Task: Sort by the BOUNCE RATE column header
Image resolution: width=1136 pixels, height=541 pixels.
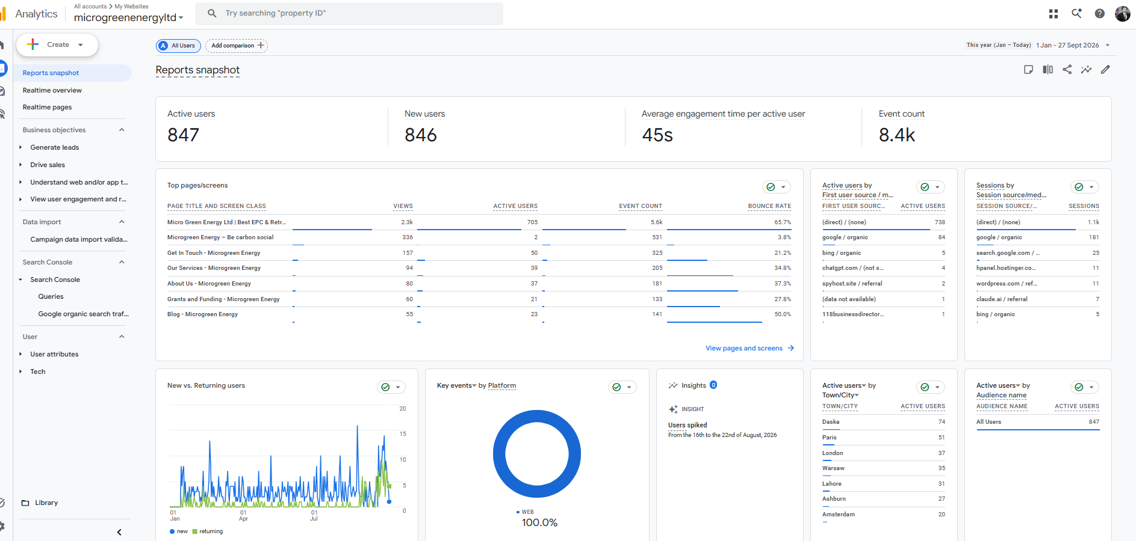Action: 769,206
